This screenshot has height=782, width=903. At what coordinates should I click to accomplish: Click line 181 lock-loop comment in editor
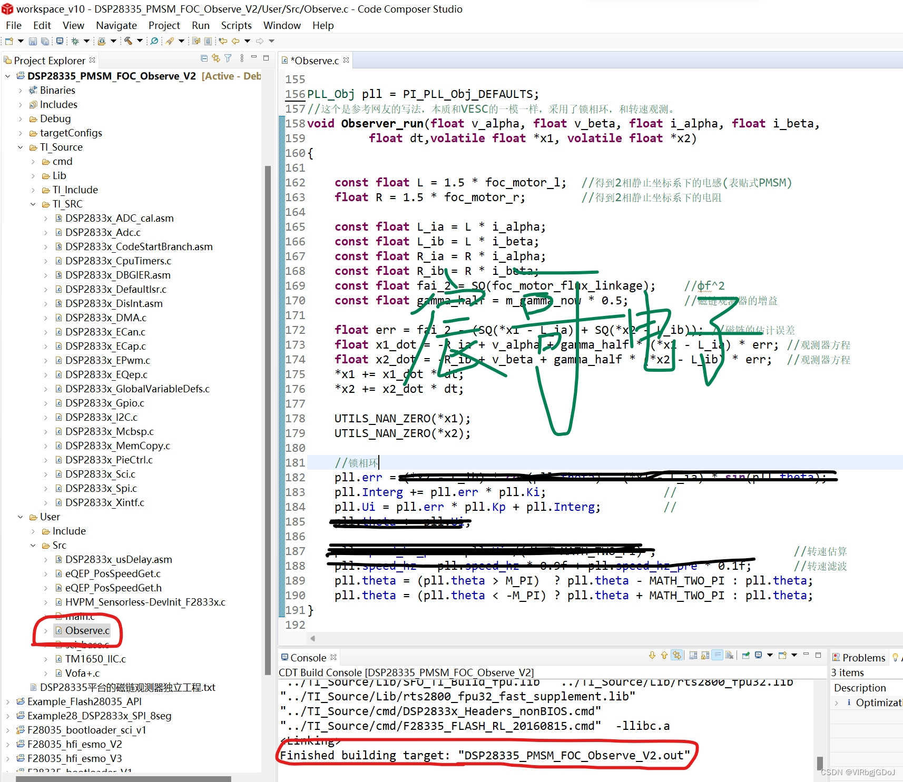tap(357, 463)
